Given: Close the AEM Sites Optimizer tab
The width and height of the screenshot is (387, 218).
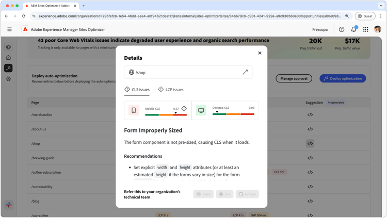Looking at the screenshot, I should point(75,6).
